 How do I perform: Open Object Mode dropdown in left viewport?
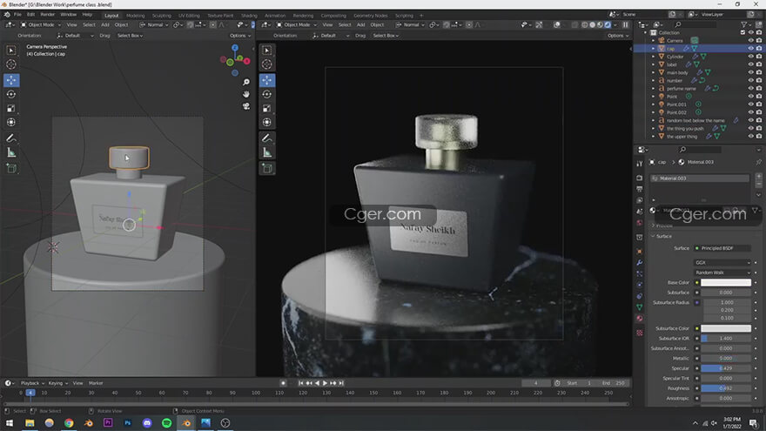pyautogui.click(x=39, y=24)
